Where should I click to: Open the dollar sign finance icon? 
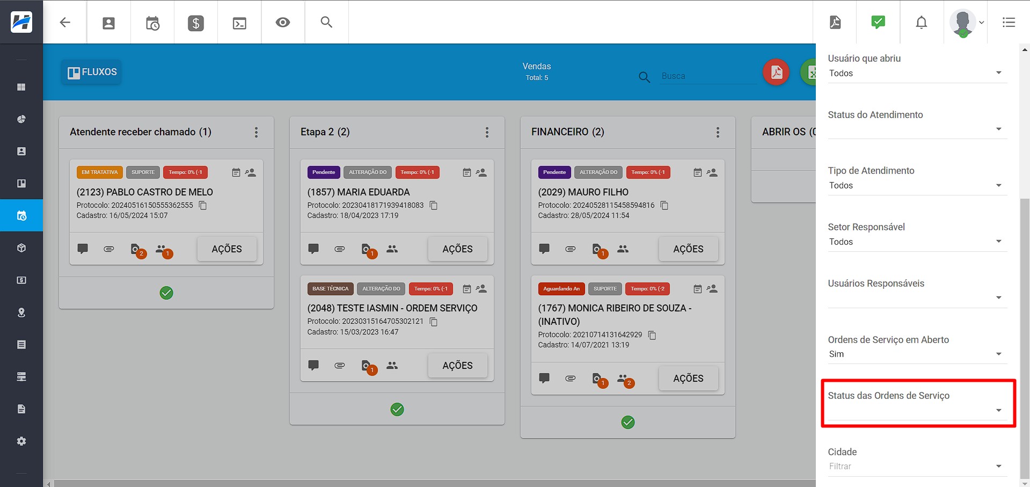click(x=196, y=23)
